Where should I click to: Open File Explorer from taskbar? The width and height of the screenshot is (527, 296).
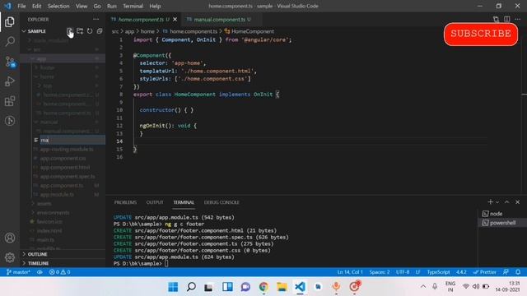point(282,287)
